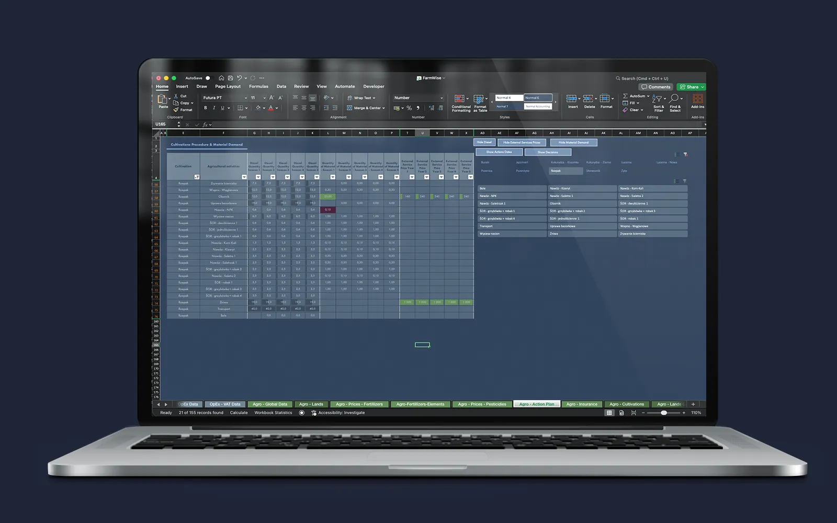Select the Transport slicer item
Screen dimensions: 837x523
click(512, 226)
